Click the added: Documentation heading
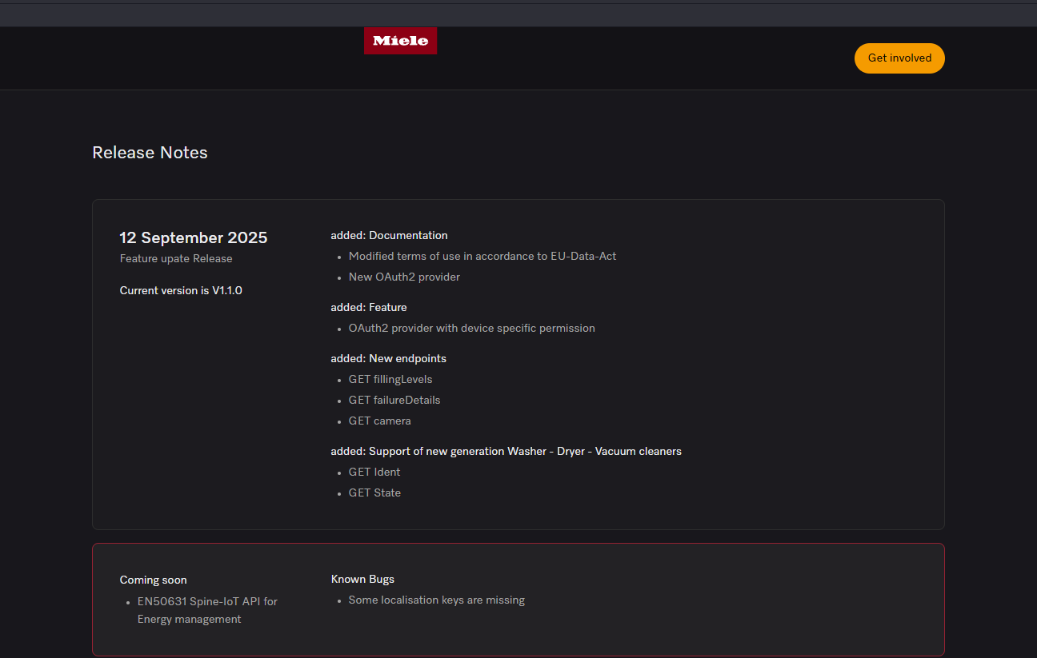 389,235
